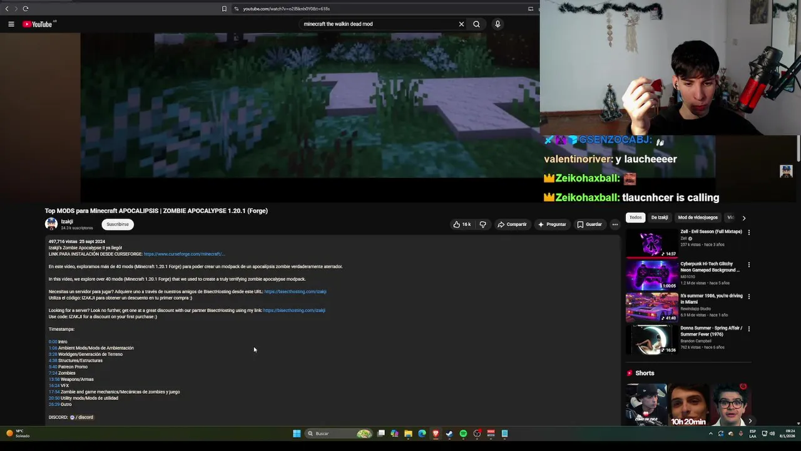Open the bisecthosting link after 'using my link'

(294, 310)
